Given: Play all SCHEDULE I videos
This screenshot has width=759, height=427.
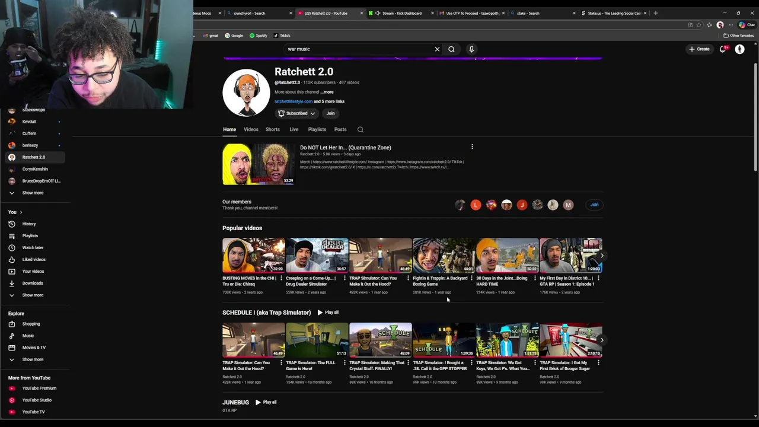Looking at the screenshot, I should point(328,313).
